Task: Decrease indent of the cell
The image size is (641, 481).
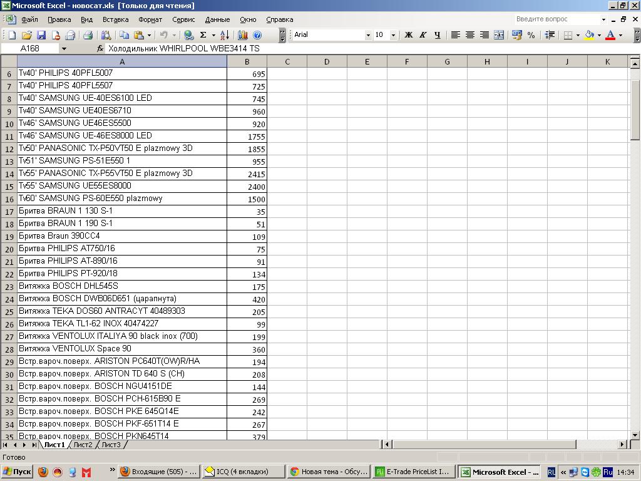Action: click(x=550, y=35)
